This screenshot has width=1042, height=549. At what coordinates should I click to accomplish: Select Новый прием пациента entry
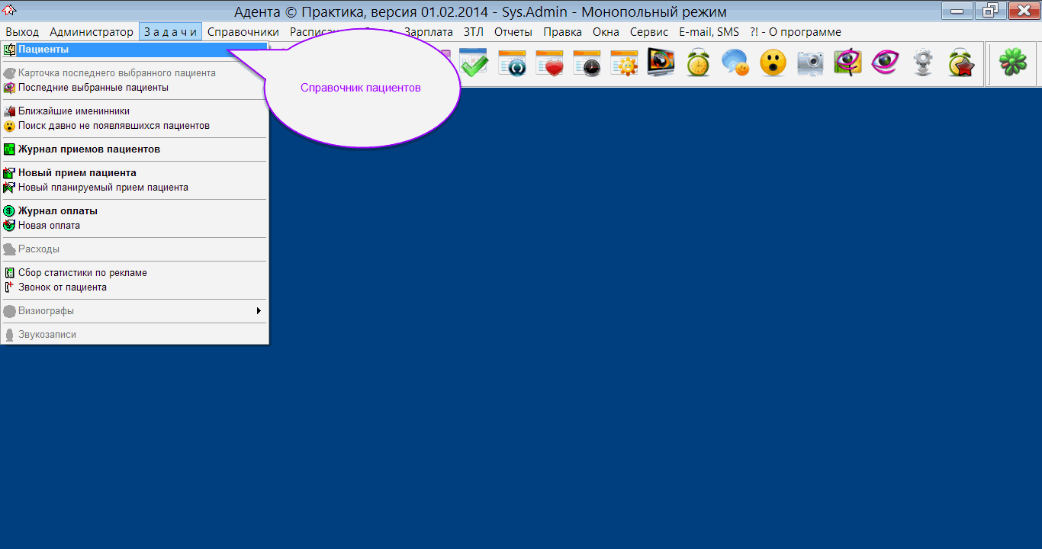click(77, 173)
